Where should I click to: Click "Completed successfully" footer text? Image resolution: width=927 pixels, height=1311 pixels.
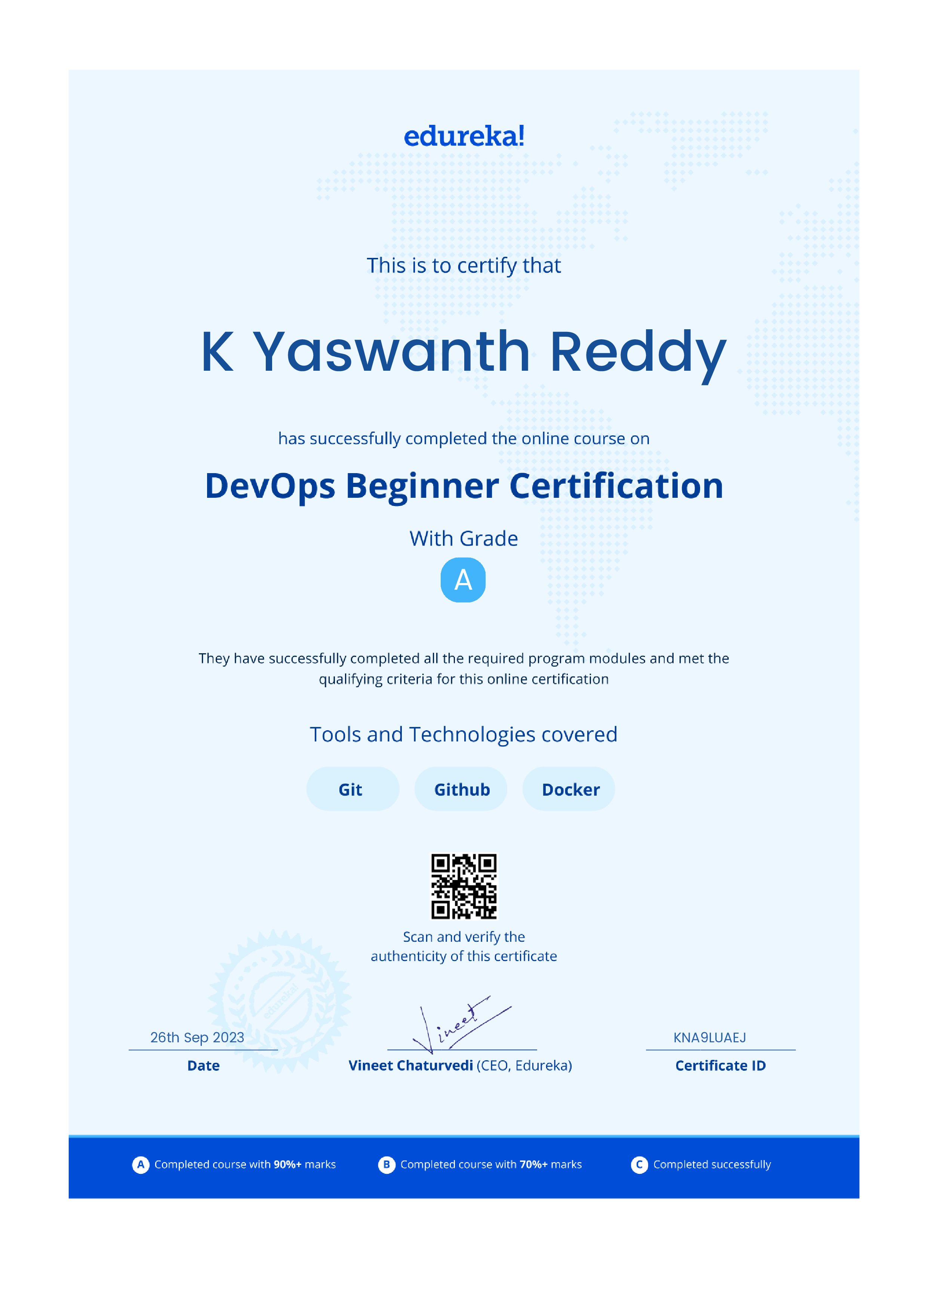pos(712,1165)
